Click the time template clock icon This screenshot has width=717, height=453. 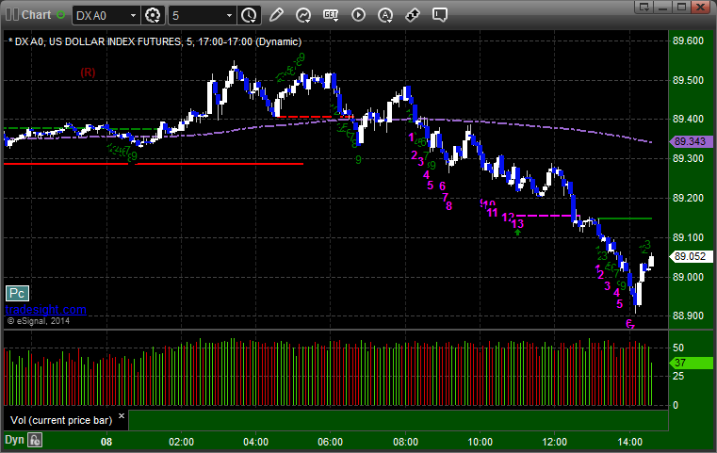click(x=249, y=15)
